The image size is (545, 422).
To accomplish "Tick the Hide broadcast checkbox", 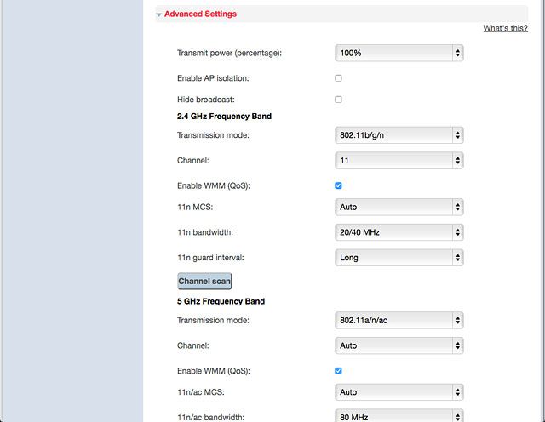I will [x=338, y=100].
